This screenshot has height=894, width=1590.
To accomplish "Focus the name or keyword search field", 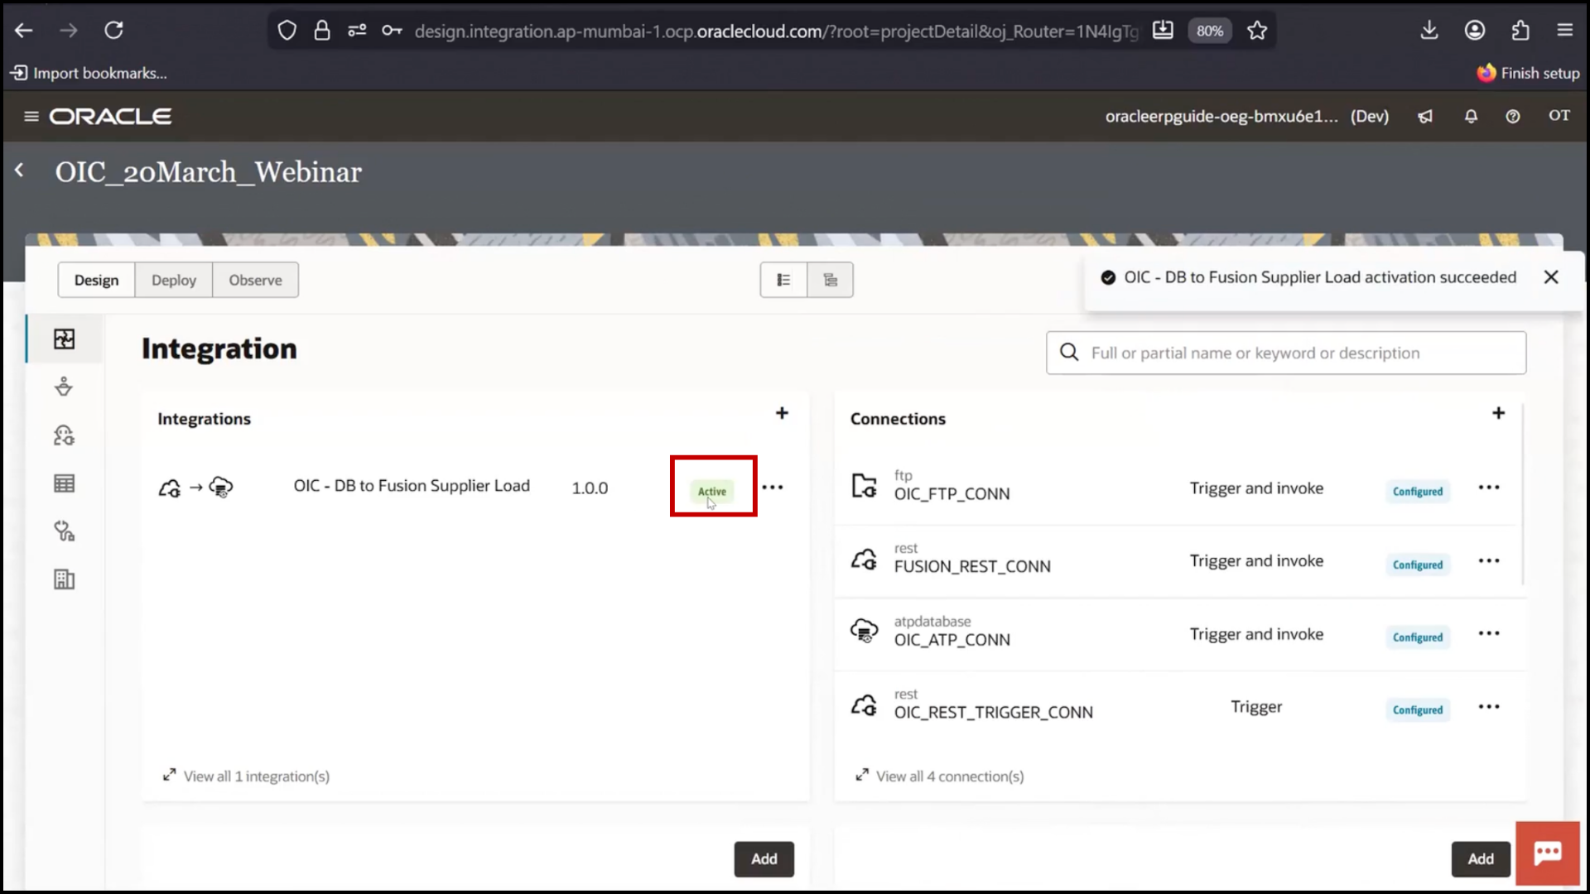I will tap(1286, 353).
